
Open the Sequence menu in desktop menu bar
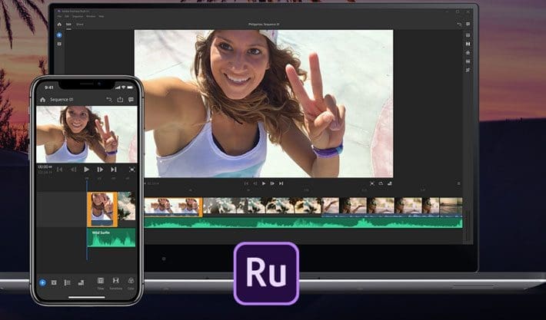click(78, 16)
